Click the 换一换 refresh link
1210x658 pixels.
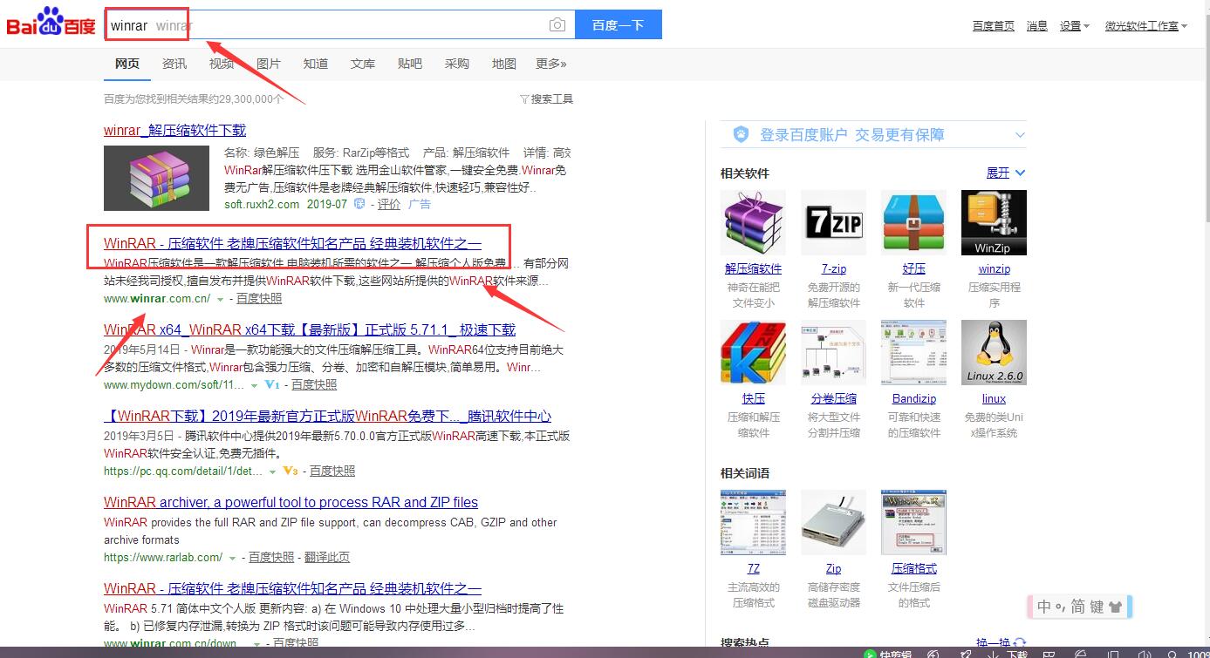click(1001, 643)
